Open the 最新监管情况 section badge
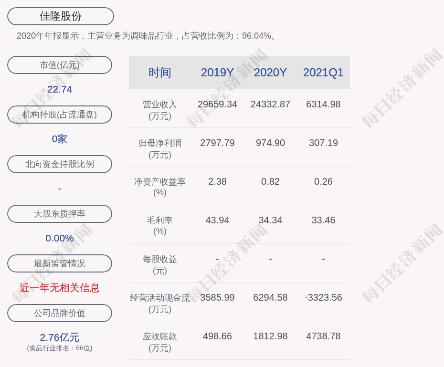This screenshot has height=367, width=444. [x=59, y=263]
